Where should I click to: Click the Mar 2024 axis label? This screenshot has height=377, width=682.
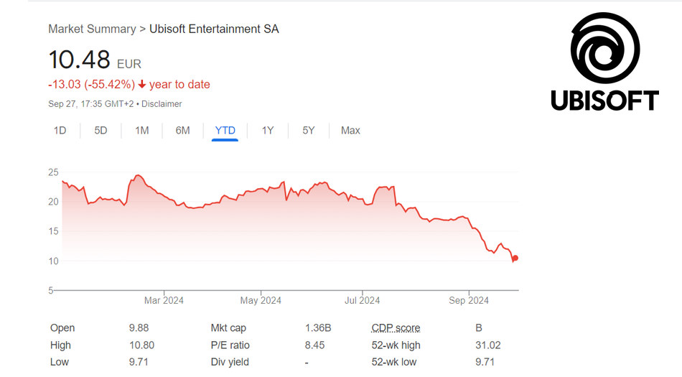pos(164,300)
